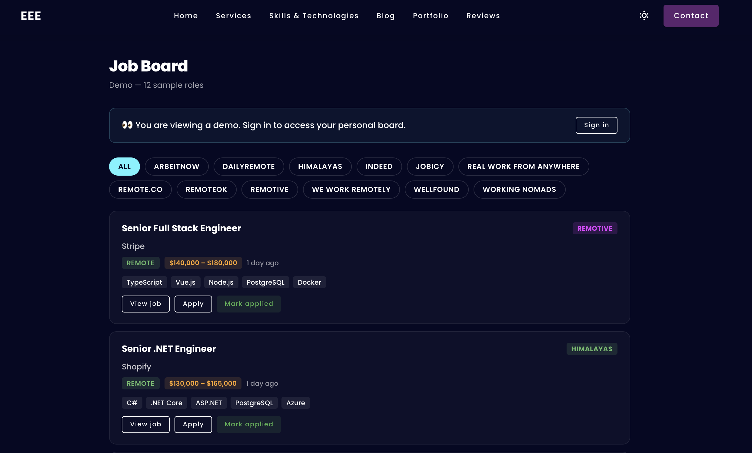Mark applied on the Stripe job
The width and height of the screenshot is (752, 453).
coord(248,304)
